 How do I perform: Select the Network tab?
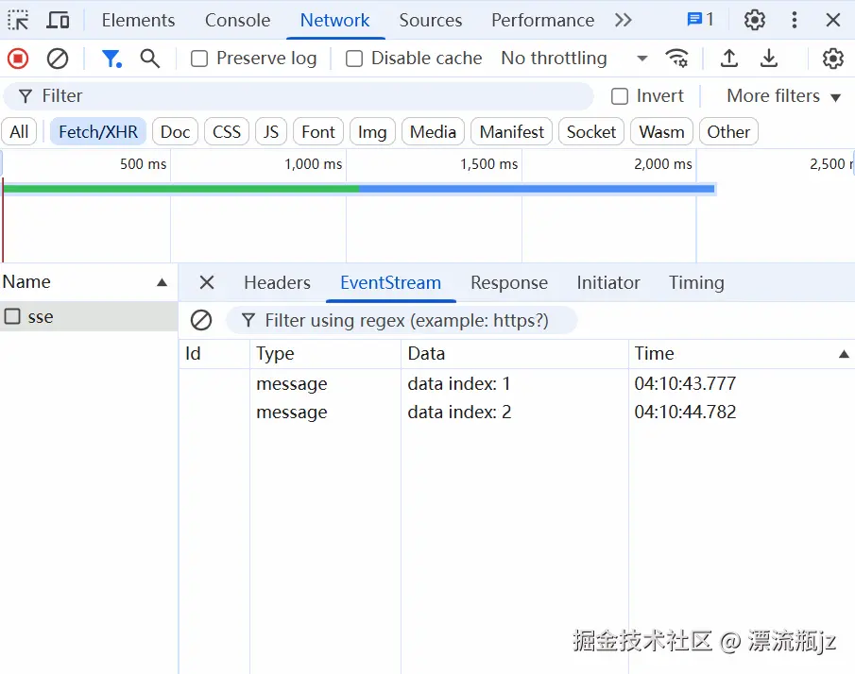[x=334, y=20]
